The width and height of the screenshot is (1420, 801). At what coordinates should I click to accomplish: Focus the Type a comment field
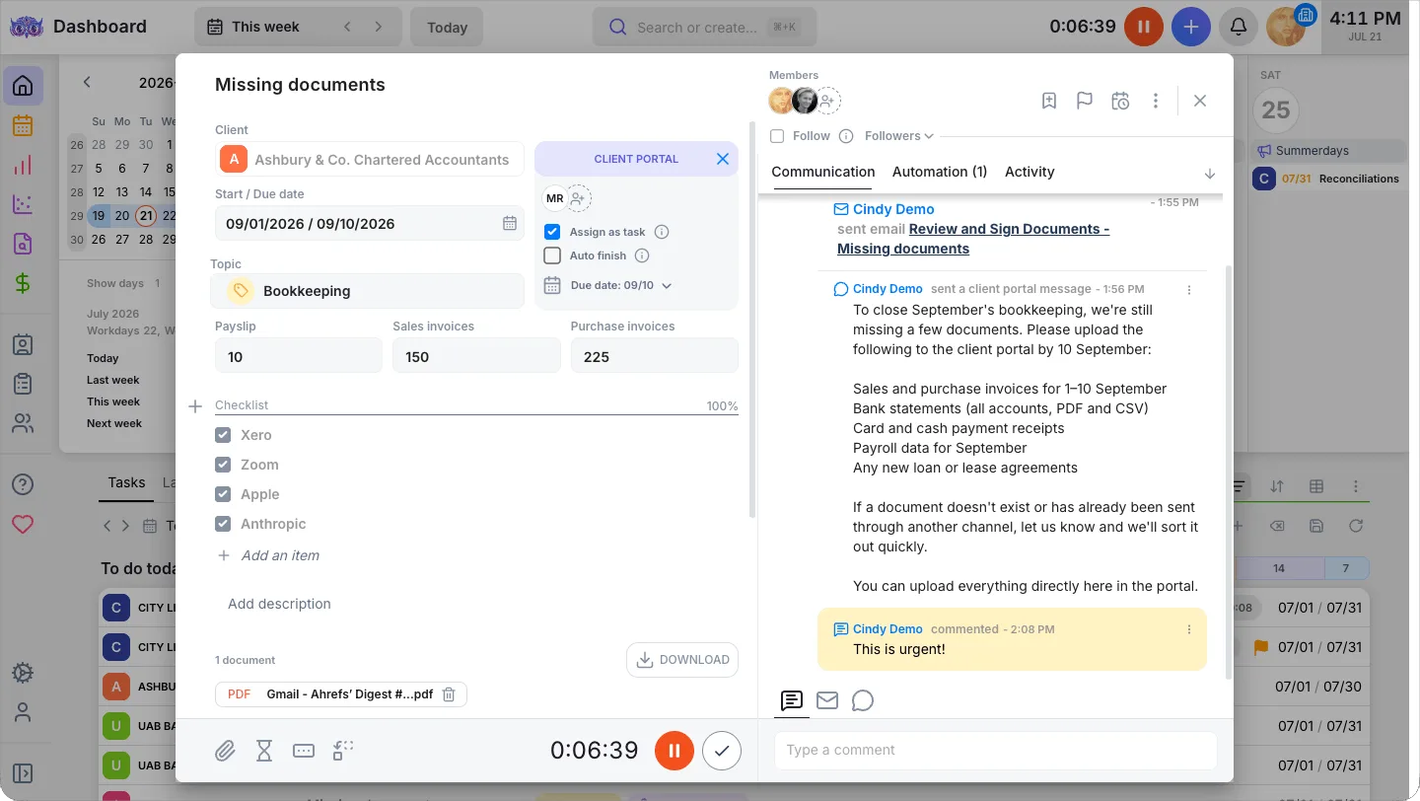tap(995, 750)
